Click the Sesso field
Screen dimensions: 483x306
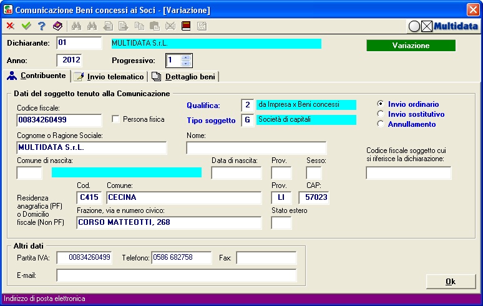pyautogui.click(x=314, y=173)
